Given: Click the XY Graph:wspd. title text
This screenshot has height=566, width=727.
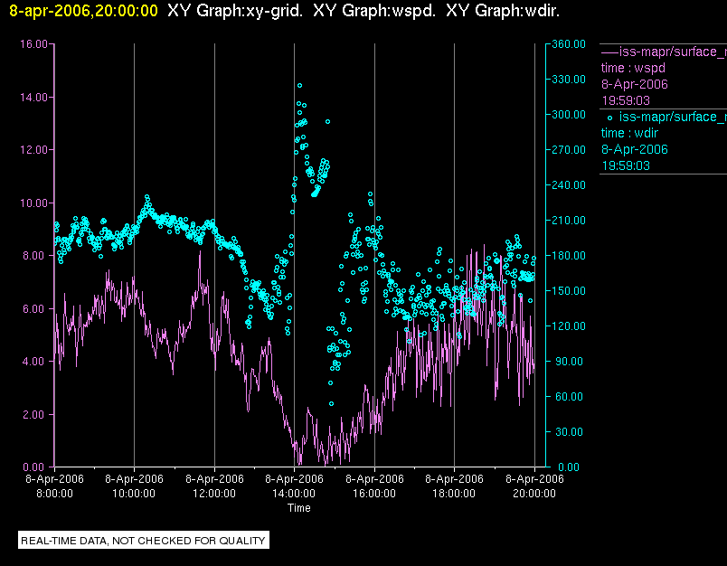Looking at the screenshot, I should coord(374,11).
